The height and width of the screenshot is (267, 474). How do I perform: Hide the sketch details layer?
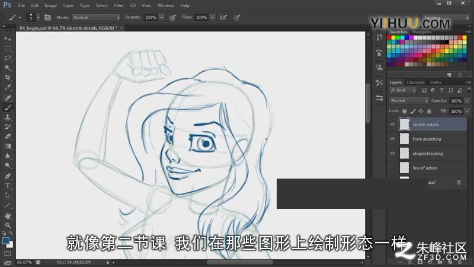(x=392, y=125)
